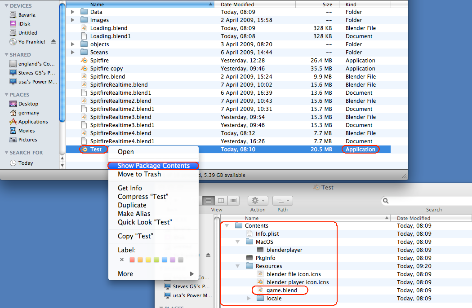Screen dimensions: 472x308
Task: Click the search magnifier icon in Test window
Action: (x=386, y=201)
